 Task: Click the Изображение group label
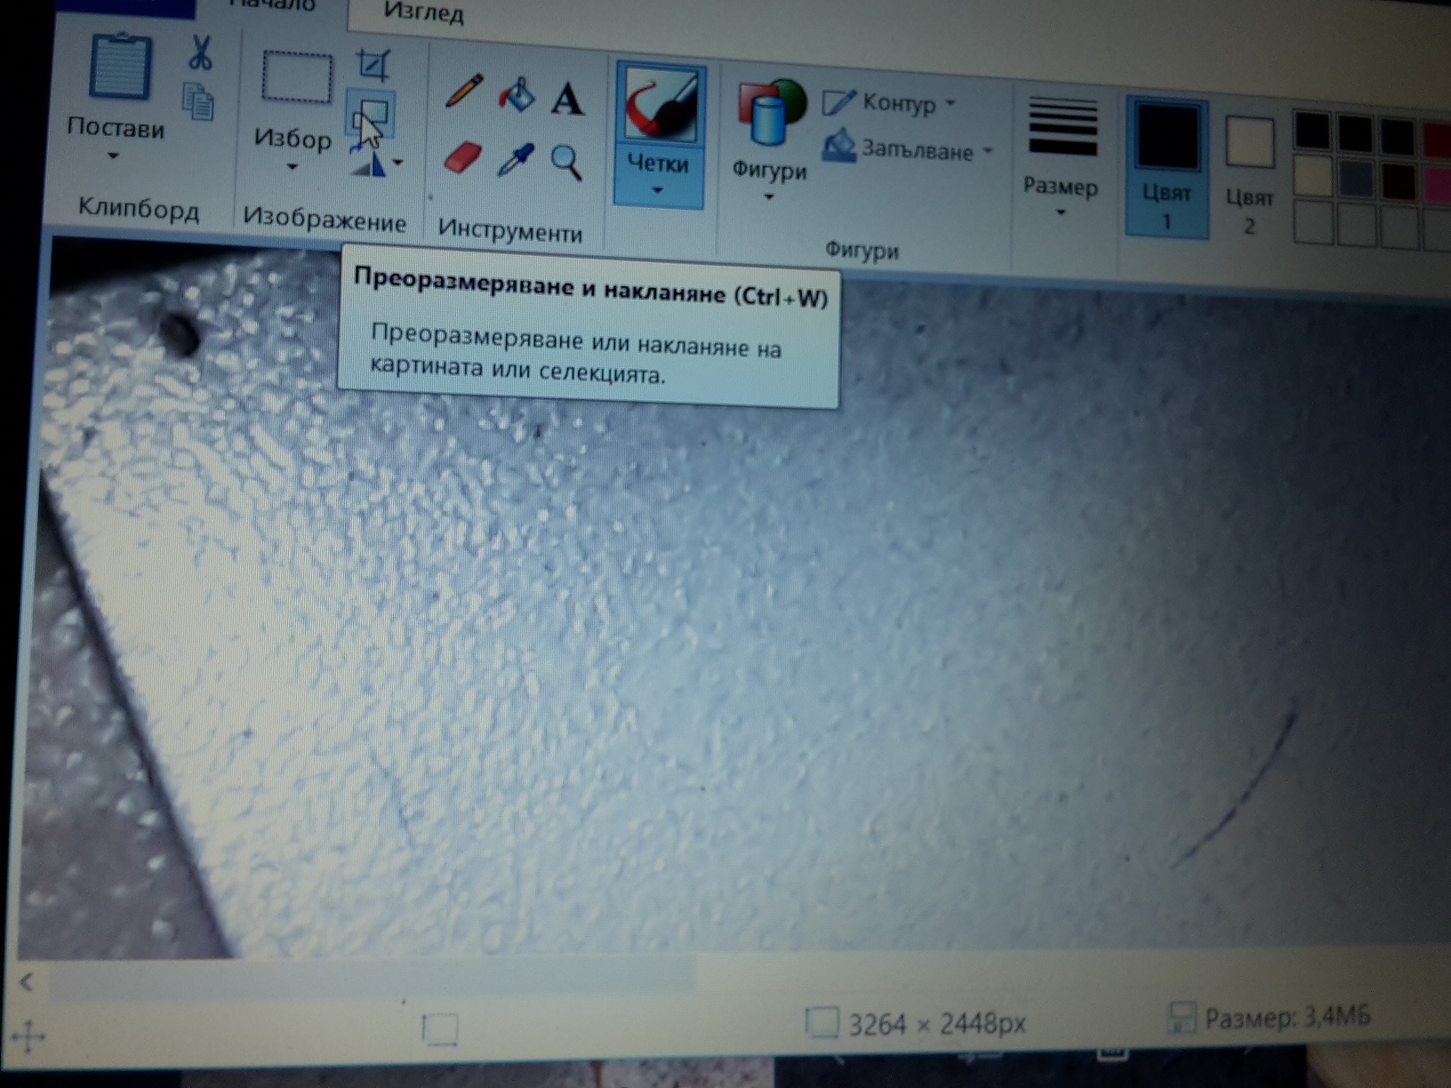pos(325,220)
